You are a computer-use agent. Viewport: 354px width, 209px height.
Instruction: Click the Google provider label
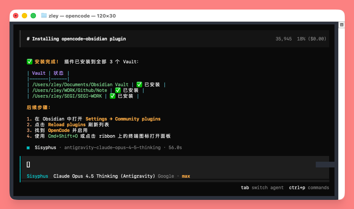166,176
